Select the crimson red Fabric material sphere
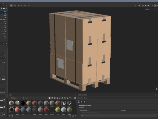Image resolution: width=158 pixels, height=119 pixels. pyautogui.click(x=46, y=110)
